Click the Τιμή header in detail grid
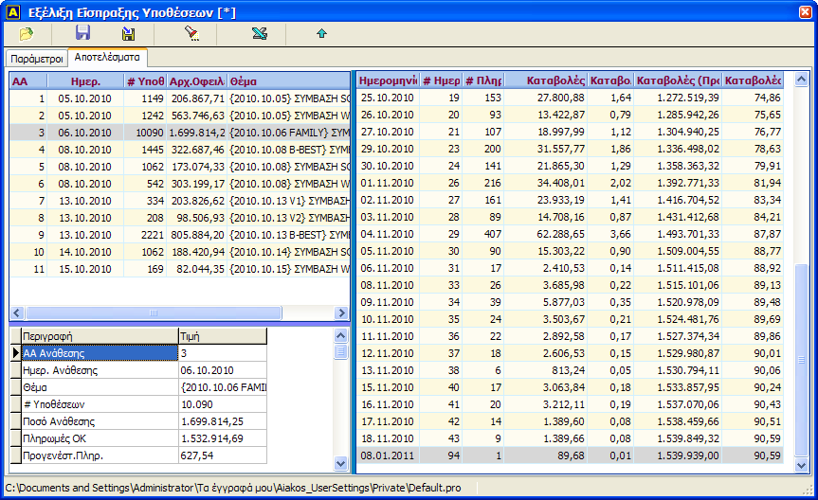This screenshot has width=818, height=500. click(x=222, y=336)
